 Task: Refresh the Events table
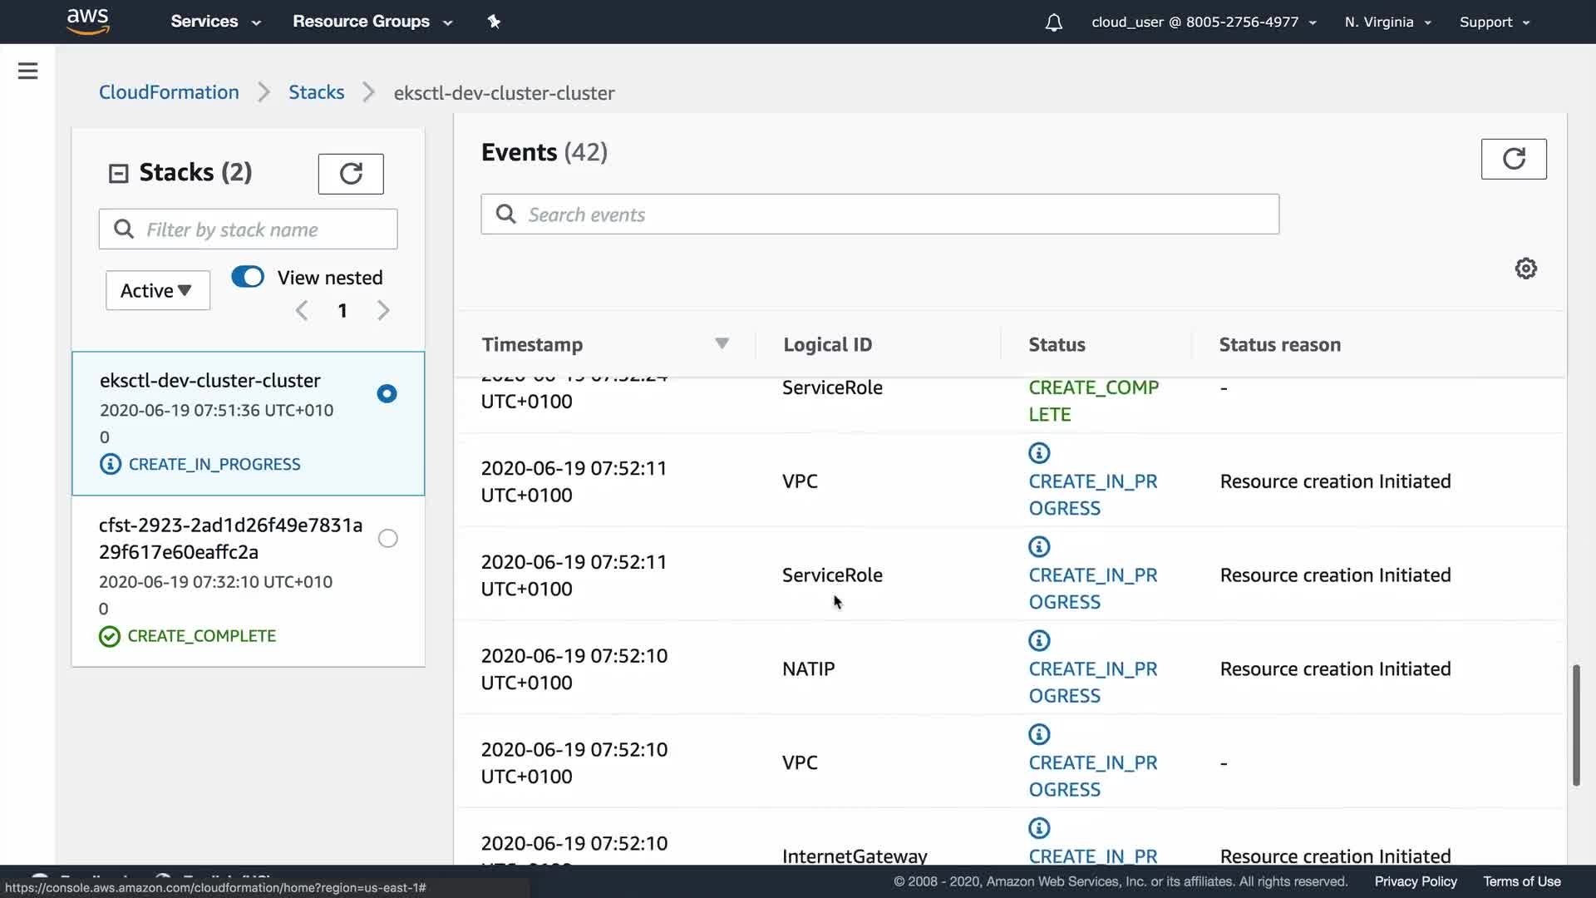click(1513, 159)
